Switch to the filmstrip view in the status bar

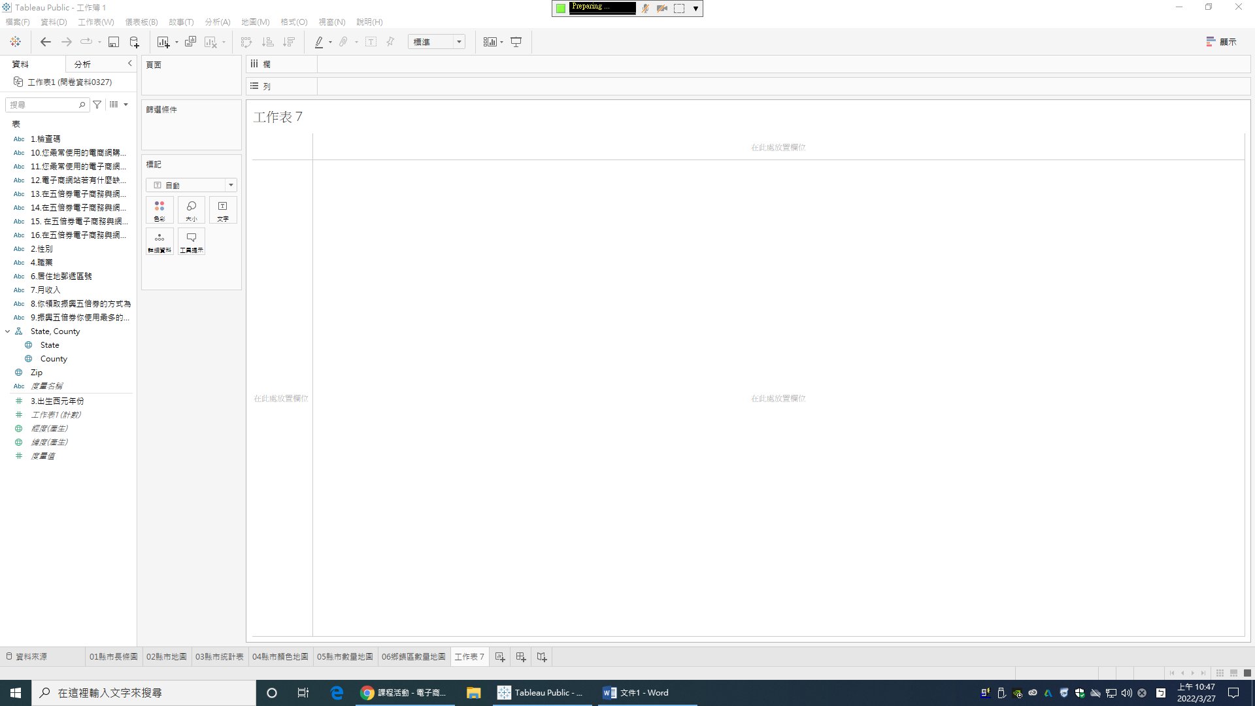pyautogui.click(x=1233, y=673)
